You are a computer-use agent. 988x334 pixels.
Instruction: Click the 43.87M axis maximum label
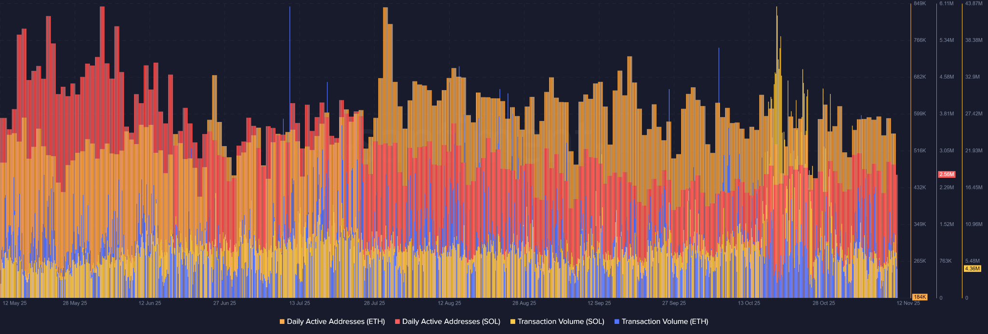(974, 3)
